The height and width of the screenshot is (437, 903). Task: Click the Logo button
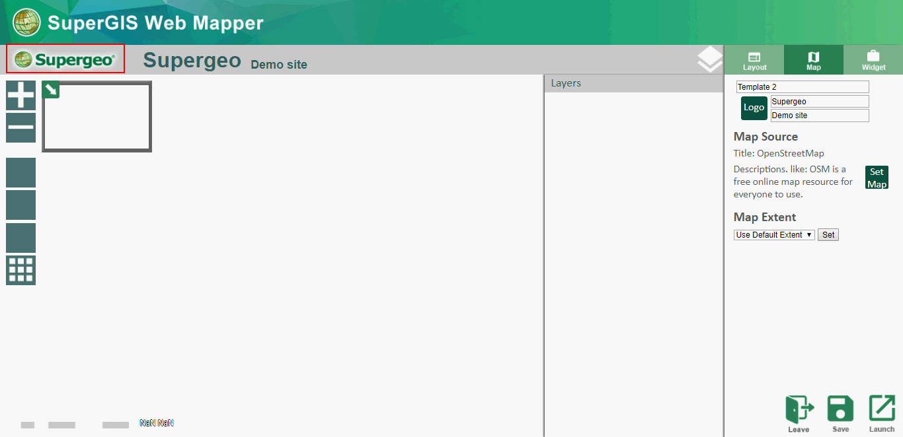tap(754, 108)
